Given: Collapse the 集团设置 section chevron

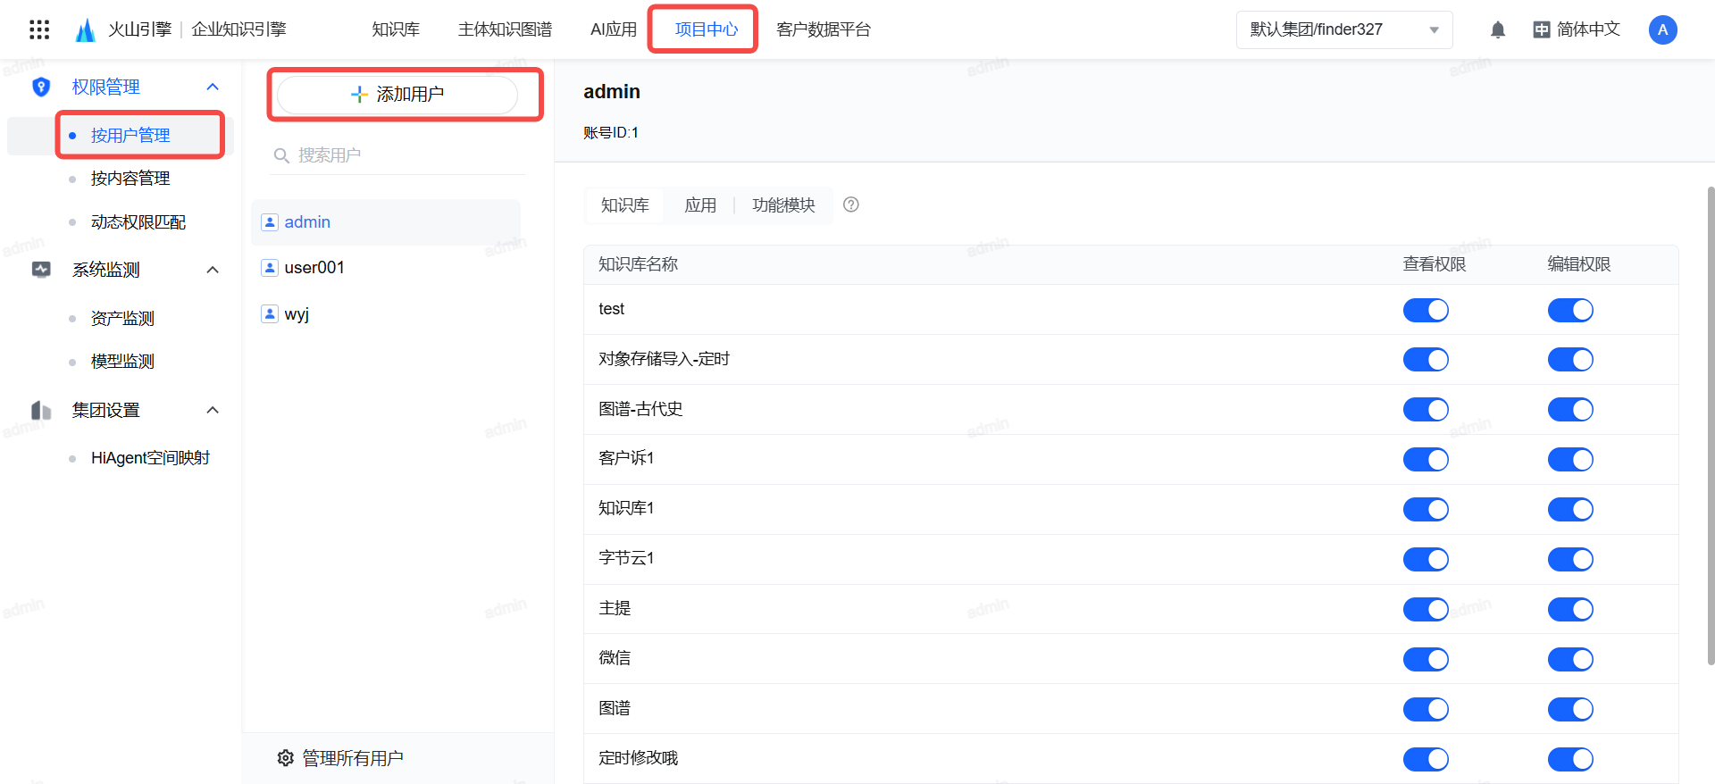Looking at the screenshot, I should (213, 410).
